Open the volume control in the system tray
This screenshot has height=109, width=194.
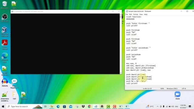pyautogui.click(x=173, y=106)
